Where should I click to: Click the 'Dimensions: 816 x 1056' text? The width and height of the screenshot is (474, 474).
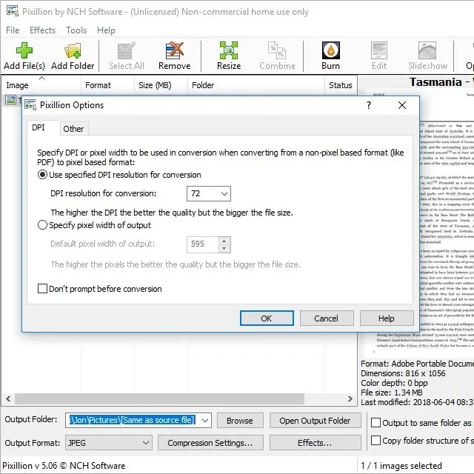[403, 373]
